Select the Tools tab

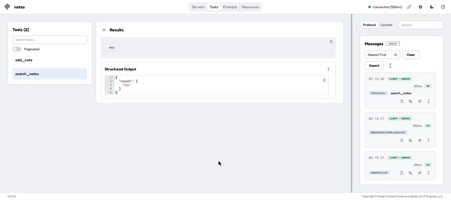click(214, 7)
